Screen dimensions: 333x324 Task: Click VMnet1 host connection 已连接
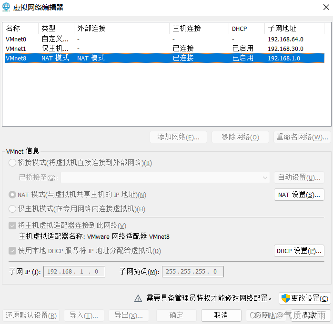pyautogui.click(x=183, y=49)
